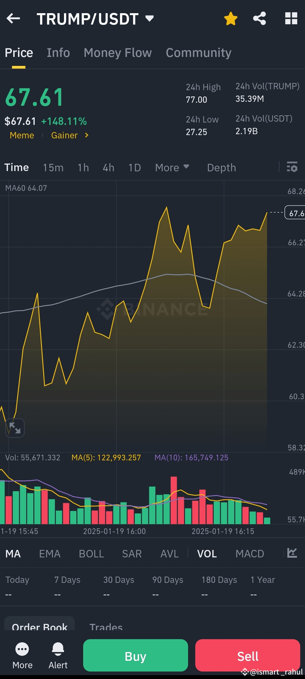Enable the BOLL indicator
Screen dimensions: 305x679
pos(91,554)
